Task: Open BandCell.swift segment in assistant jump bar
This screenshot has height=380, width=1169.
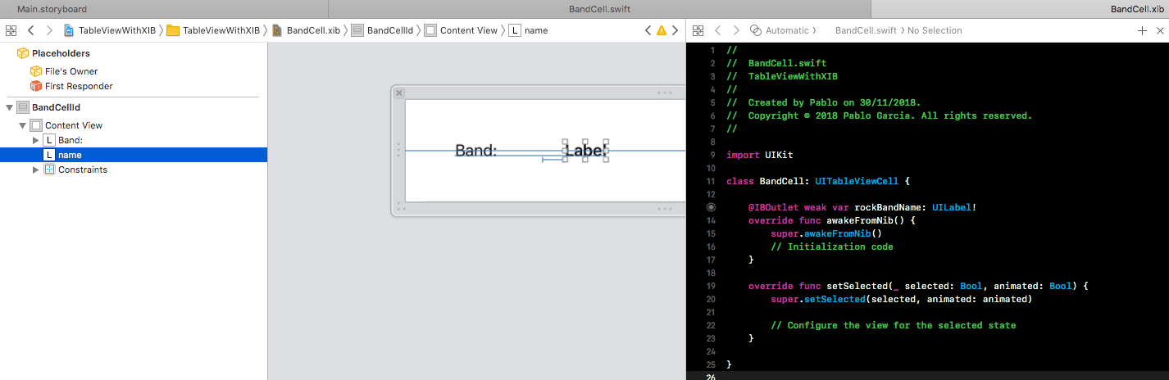Action: point(866,30)
